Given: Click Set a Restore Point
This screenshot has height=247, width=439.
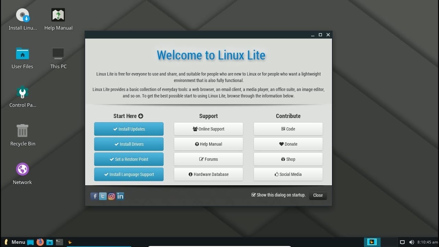Looking at the screenshot, I should 129,159.
